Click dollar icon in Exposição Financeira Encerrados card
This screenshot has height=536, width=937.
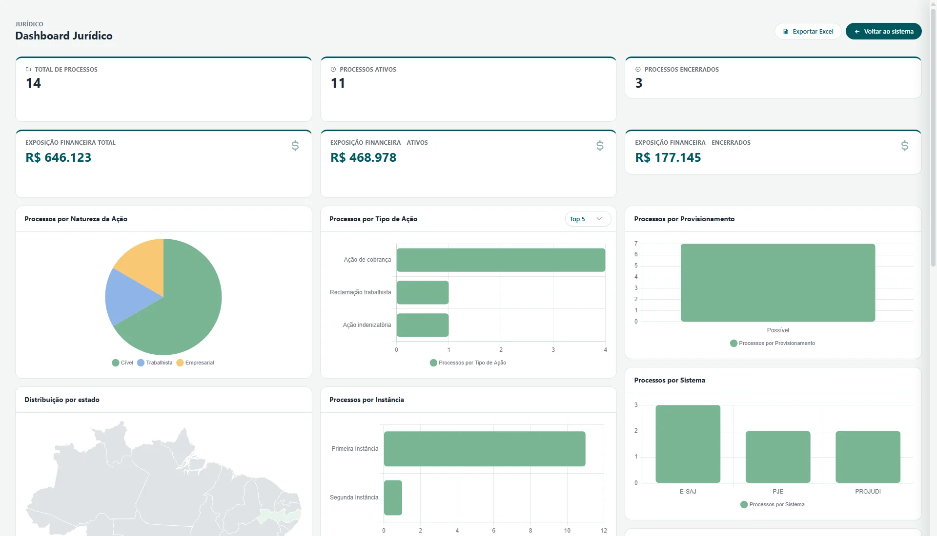point(905,146)
